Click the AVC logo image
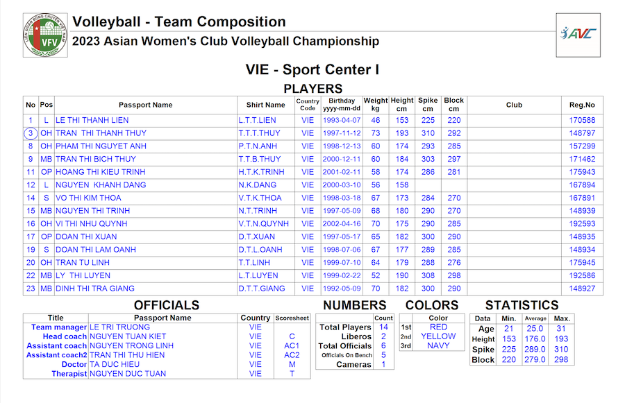Image resolution: width=625 pixels, height=403 pixels. 578,35
